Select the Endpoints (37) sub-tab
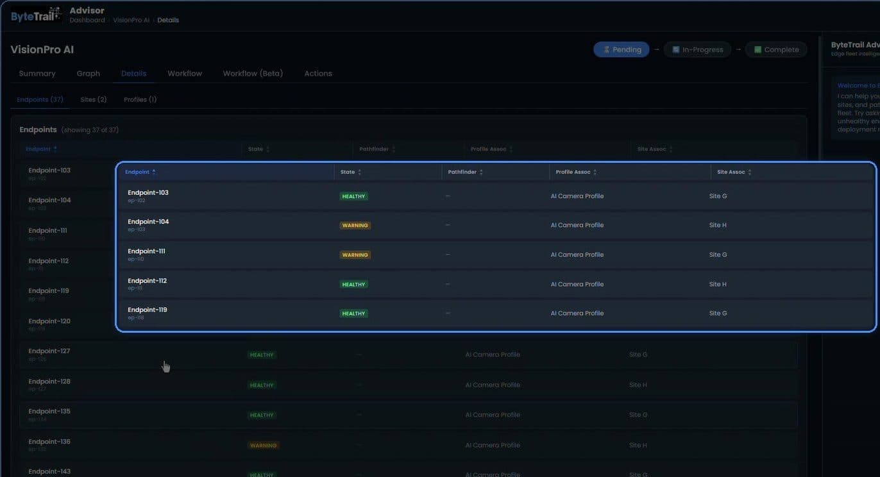This screenshot has width=880, height=477. tap(40, 100)
